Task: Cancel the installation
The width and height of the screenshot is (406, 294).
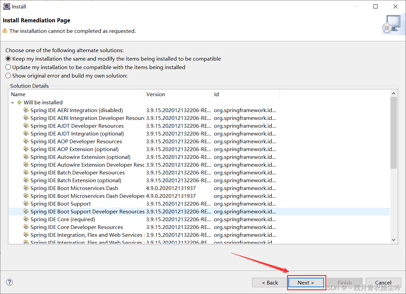Action: coord(383,282)
